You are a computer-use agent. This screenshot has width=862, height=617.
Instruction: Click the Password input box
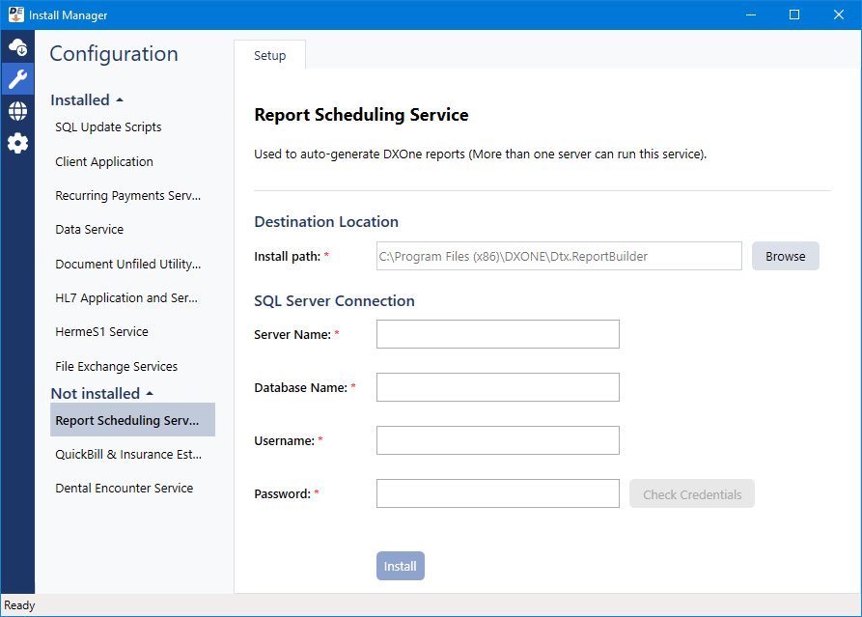497,493
